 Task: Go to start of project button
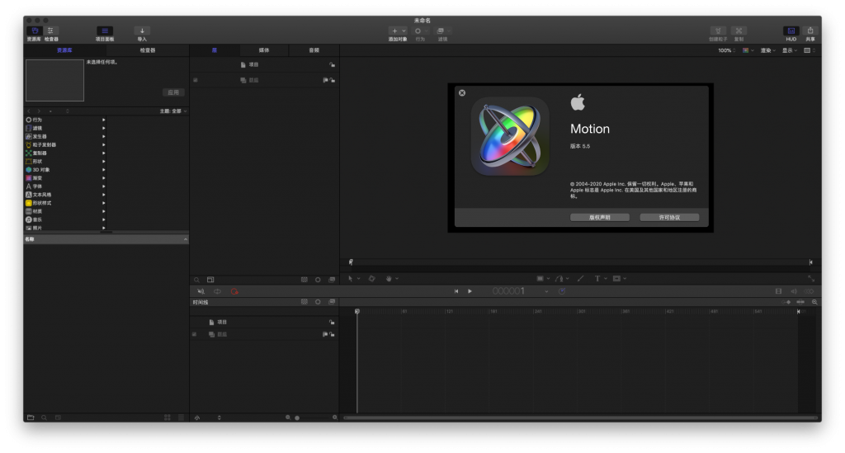coord(456,291)
